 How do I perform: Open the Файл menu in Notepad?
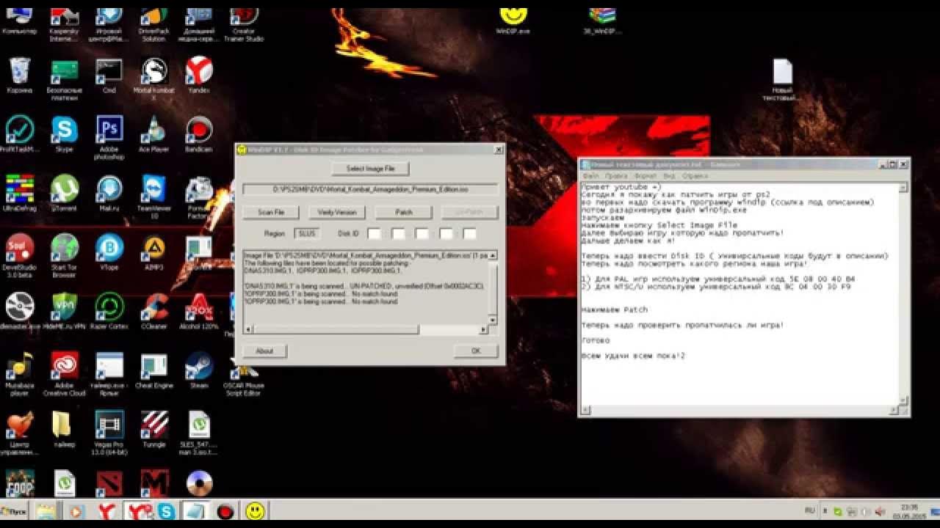(591, 177)
